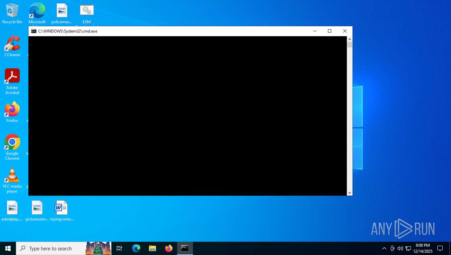Viewport: 451px width, 255px height.
Task: Launch Firefox from the desktop shortcut
Action: 12,112
